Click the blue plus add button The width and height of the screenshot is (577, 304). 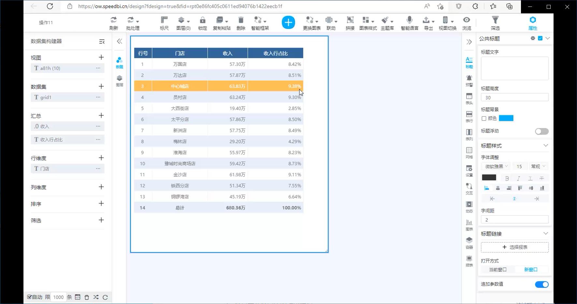click(288, 22)
